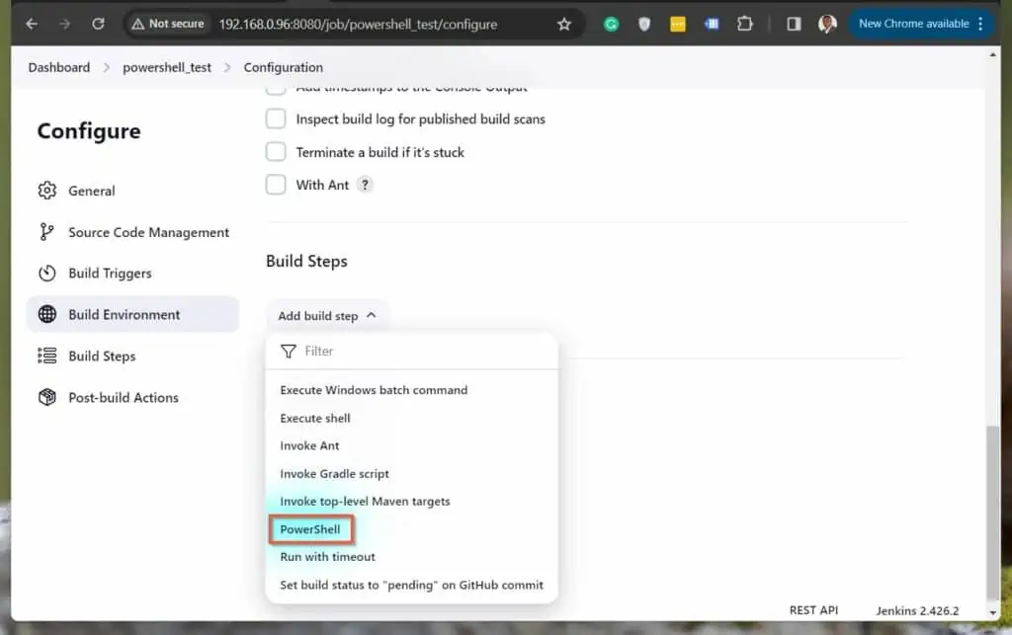Viewport: 1012px width, 635px height.
Task: Select the PowerShell build step
Action: [310, 529]
